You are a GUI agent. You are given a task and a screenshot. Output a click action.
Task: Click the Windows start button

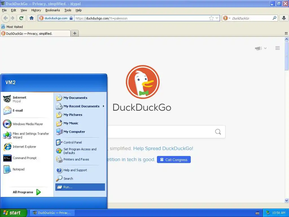[13, 213]
